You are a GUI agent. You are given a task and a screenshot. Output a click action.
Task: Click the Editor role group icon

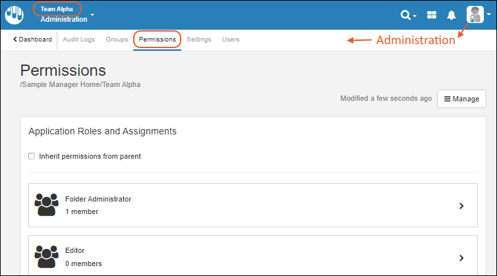coord(46,257)
